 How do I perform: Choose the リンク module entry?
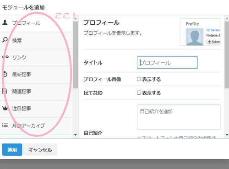(x=36, y=58)
